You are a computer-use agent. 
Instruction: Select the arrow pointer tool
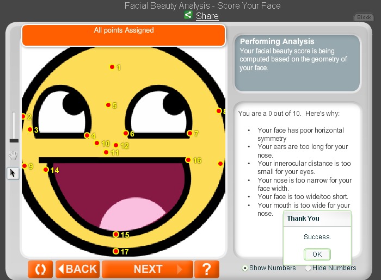click(x=13, y=173)
